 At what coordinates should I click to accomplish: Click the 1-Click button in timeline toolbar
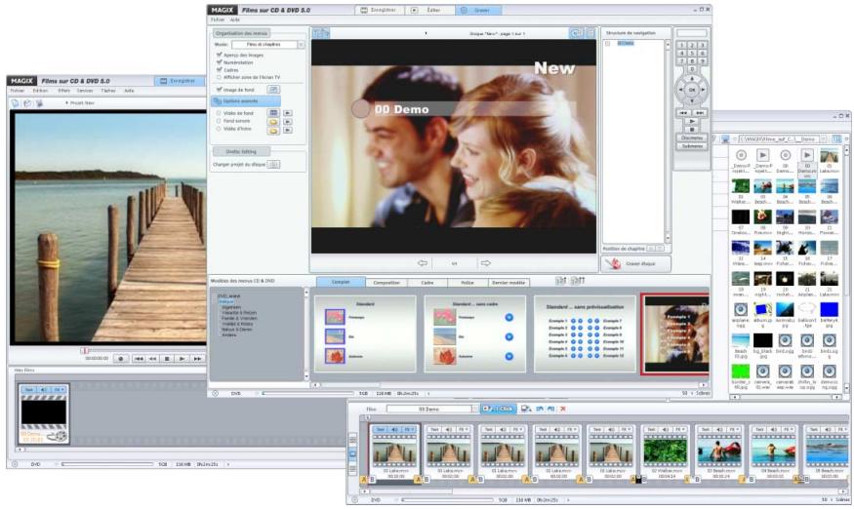click(499, 409)
